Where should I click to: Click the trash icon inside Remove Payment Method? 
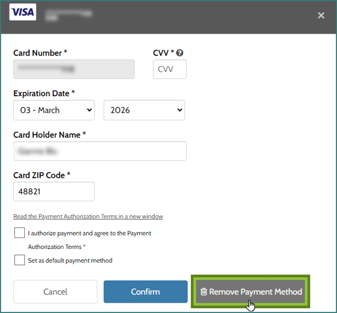point(204,292)
